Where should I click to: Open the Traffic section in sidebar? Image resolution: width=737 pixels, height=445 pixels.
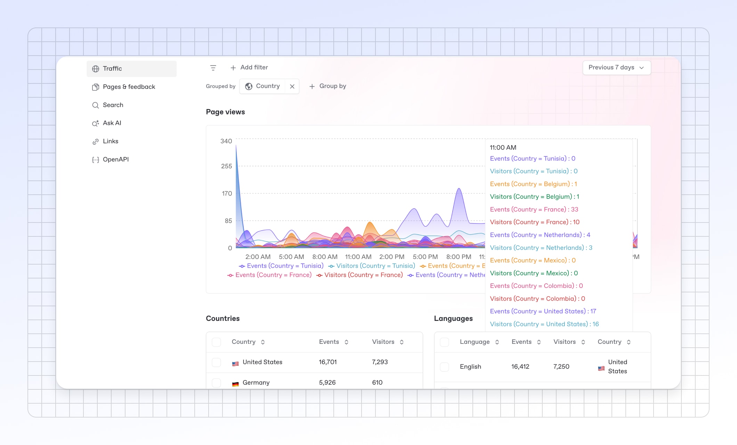[x=131, y=68]
